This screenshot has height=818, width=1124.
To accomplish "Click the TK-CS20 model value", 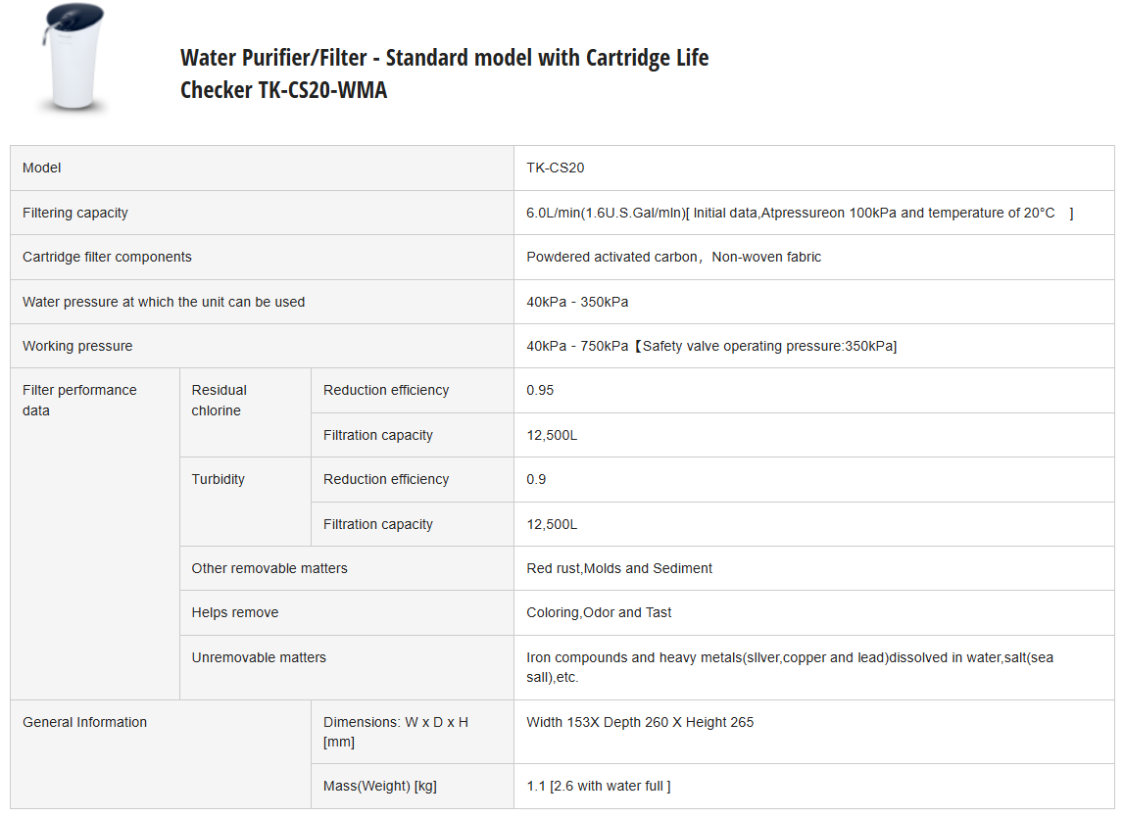I will click(555, 168).
